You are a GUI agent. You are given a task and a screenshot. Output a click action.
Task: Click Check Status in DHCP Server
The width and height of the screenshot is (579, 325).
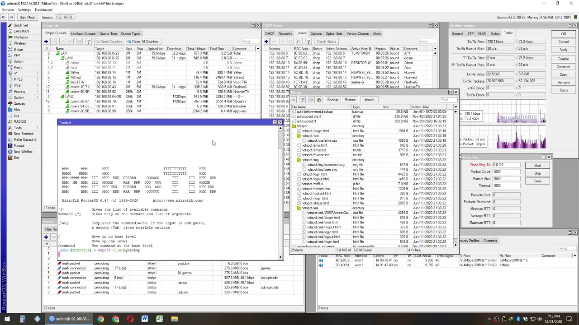click(x=326, y=42)
